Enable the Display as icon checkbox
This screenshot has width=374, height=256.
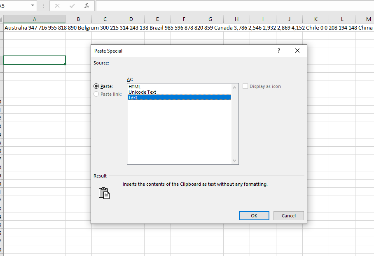coord(245,86)
